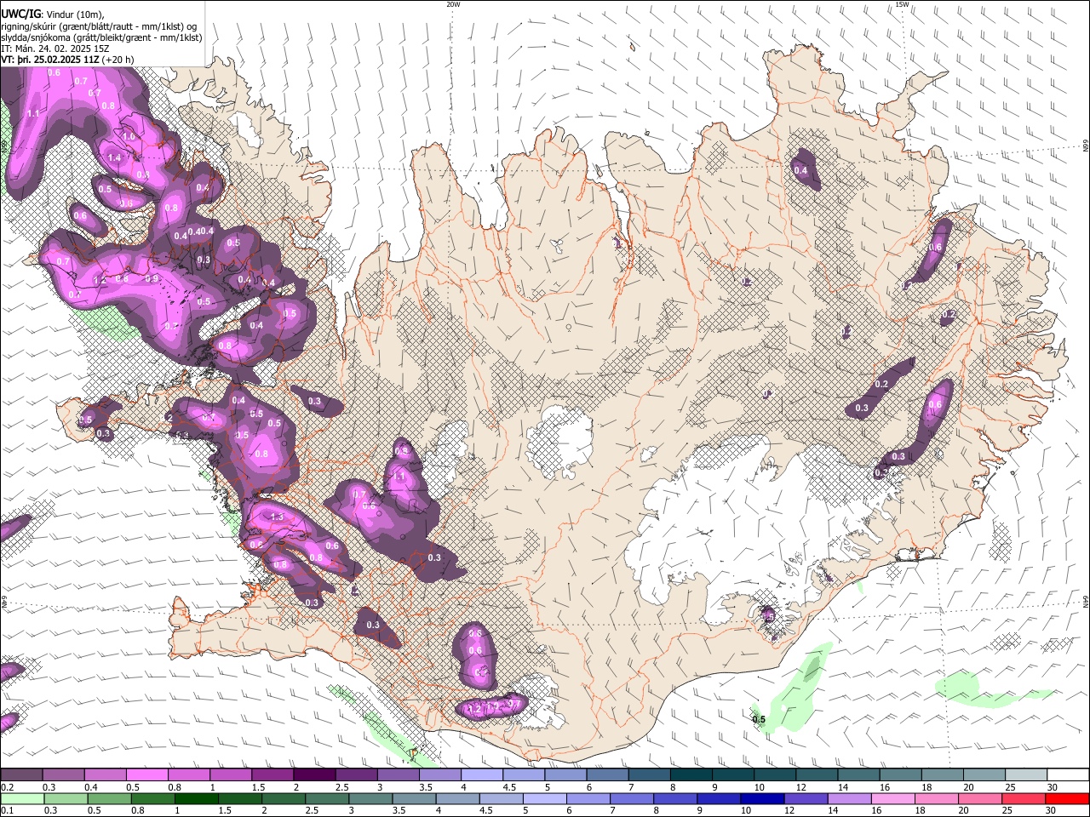Pick the 2.5 swatch in upper purple scale
1090x817 pixels.
(x=356, y=775)
